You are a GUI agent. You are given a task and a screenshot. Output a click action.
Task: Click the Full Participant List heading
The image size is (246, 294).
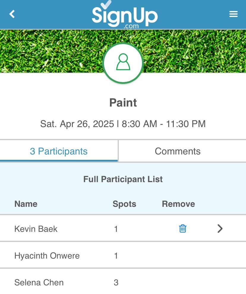[123, 179]
